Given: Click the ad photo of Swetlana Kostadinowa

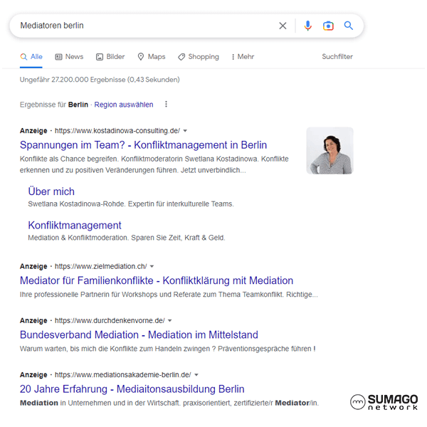Looking at the screenshot, I should (x=330, y=151).
